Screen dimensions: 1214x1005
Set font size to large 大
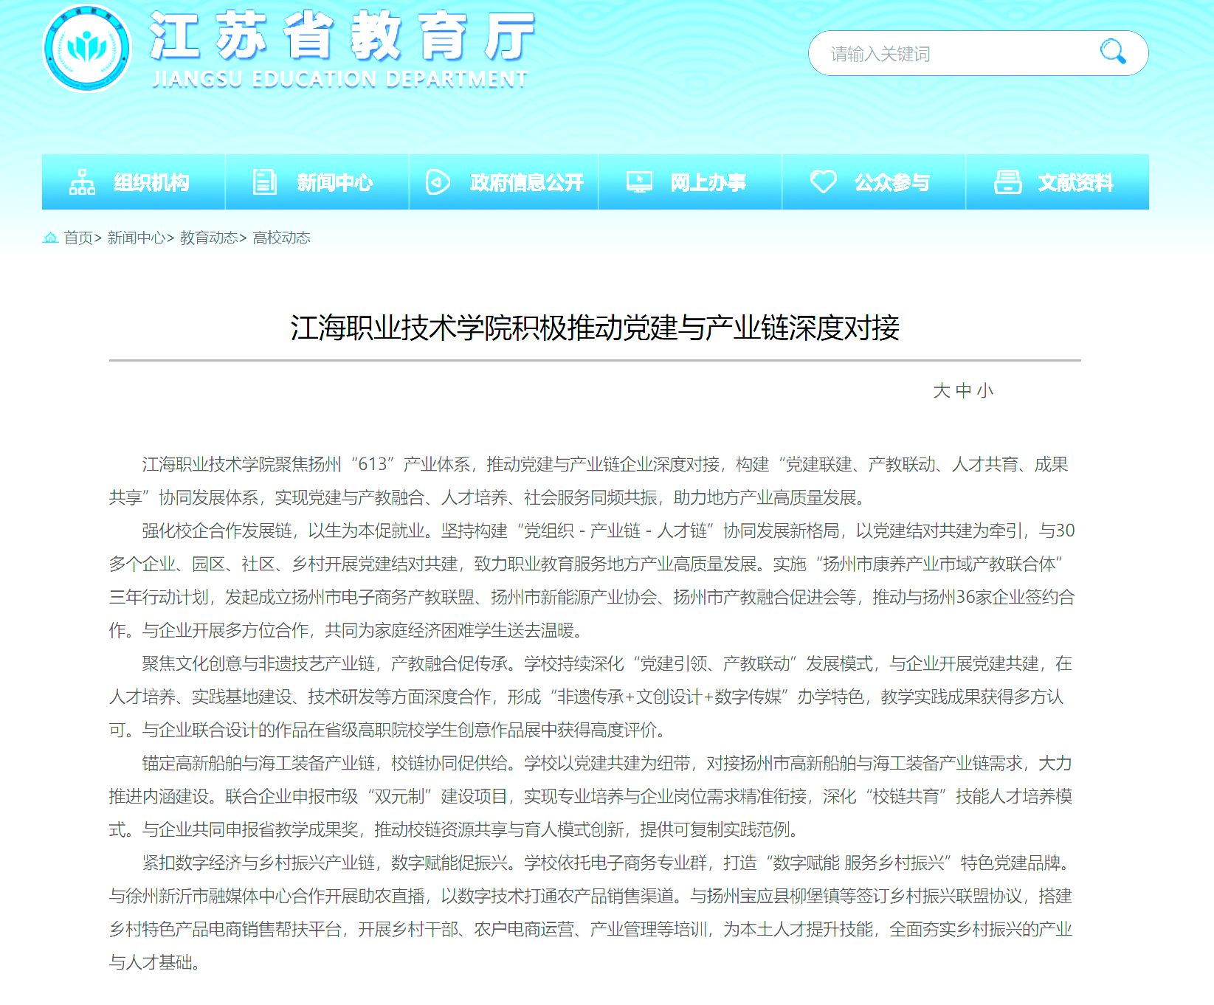[941, 390]
